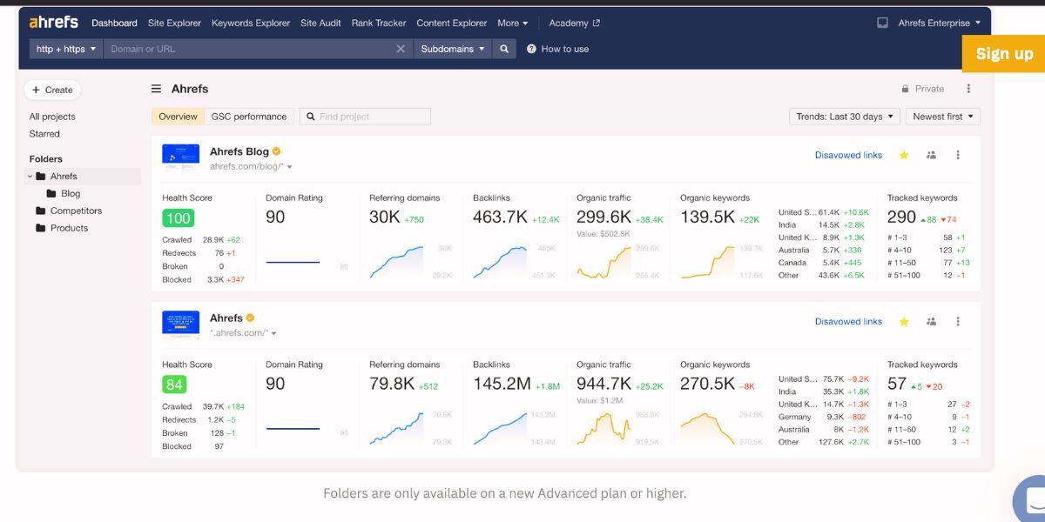The height and width of the screenshot is (522, 1045).
Task: Open the How to use help icon
Action: pyautogui.click(x=530, y=49)
